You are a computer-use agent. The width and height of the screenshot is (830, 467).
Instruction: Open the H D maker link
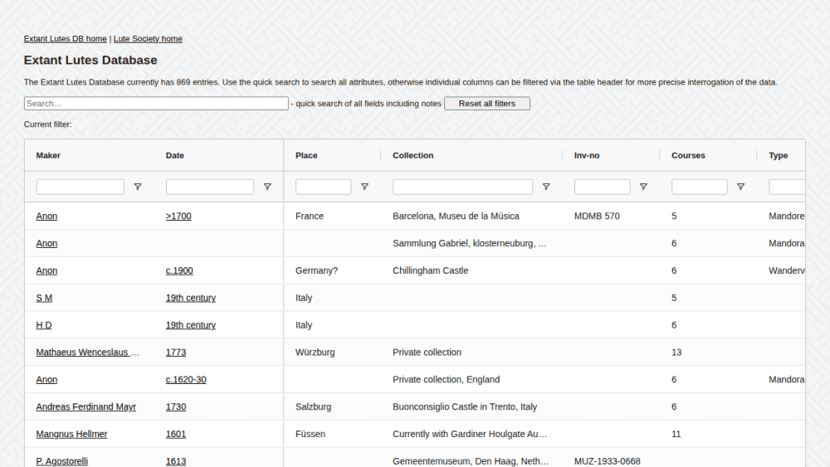pyautogui.click(x=44, y=324)
